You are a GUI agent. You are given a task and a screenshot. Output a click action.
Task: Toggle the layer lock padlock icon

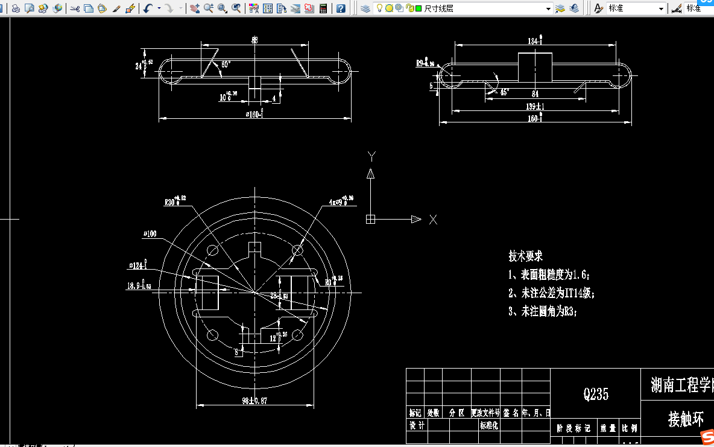[409, 8]
